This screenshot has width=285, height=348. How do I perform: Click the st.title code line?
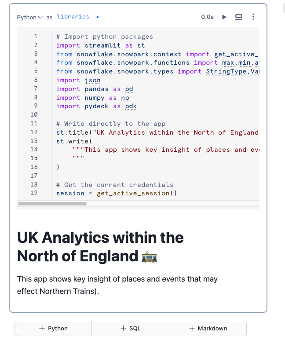coord(157,132)
